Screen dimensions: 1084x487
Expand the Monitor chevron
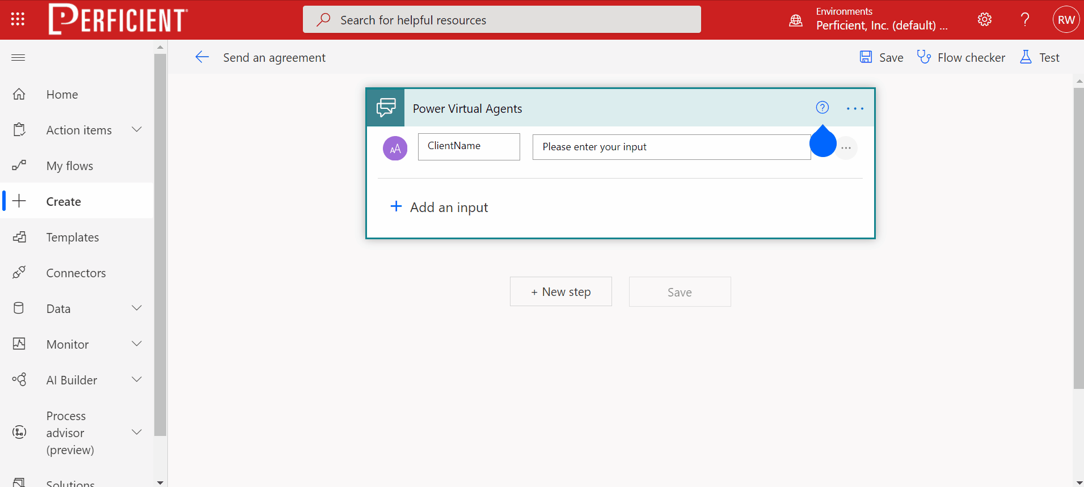click(137, 344)
